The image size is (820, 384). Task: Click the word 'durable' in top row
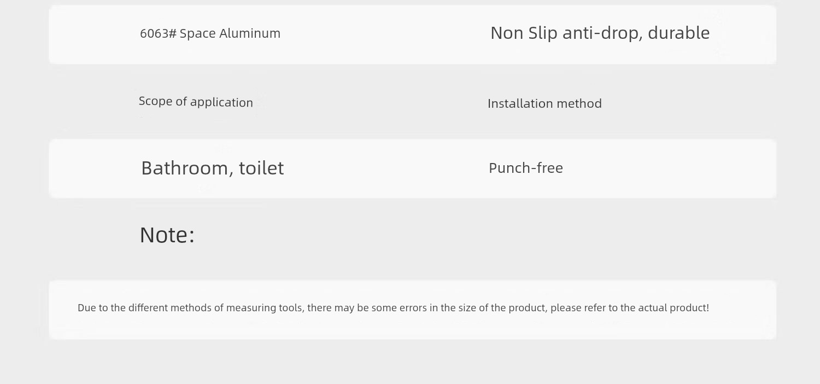[x=678, y=33]
